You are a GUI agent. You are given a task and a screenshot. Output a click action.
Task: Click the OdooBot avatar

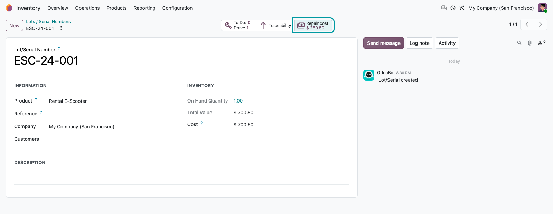tap(369, 75)
